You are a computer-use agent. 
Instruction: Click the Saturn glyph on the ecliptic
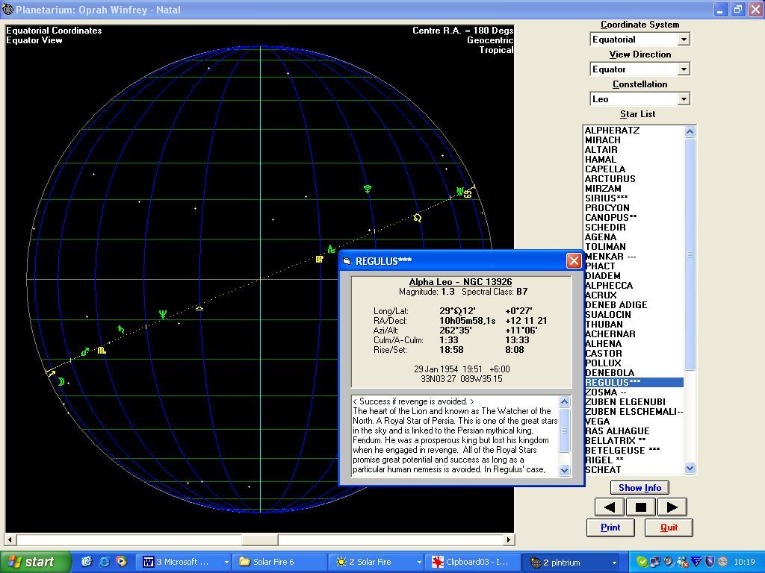(120, 328)
